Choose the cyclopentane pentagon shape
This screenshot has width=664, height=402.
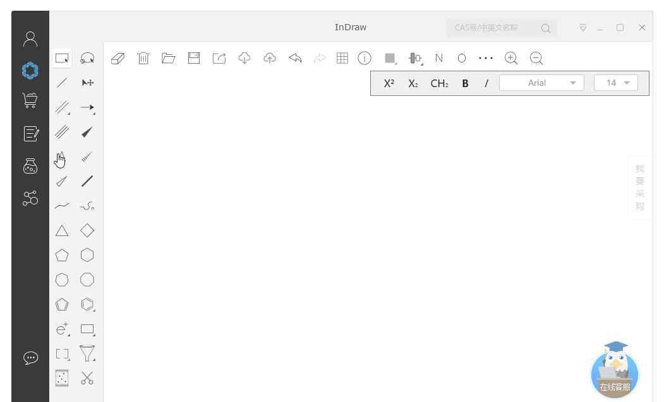pyautogui.click(x=62, y=255)
